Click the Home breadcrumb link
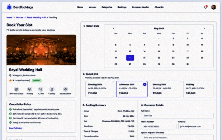222x140 pixels. click(9, 17)
